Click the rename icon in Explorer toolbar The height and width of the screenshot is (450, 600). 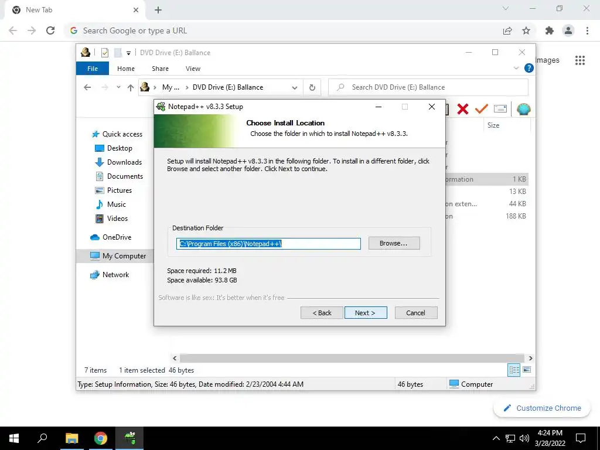click(500, 108)
